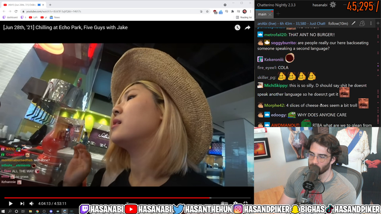Reload the YouTube page
The height and width of the screenshot is (214, 381).
(x=16, y=11)
